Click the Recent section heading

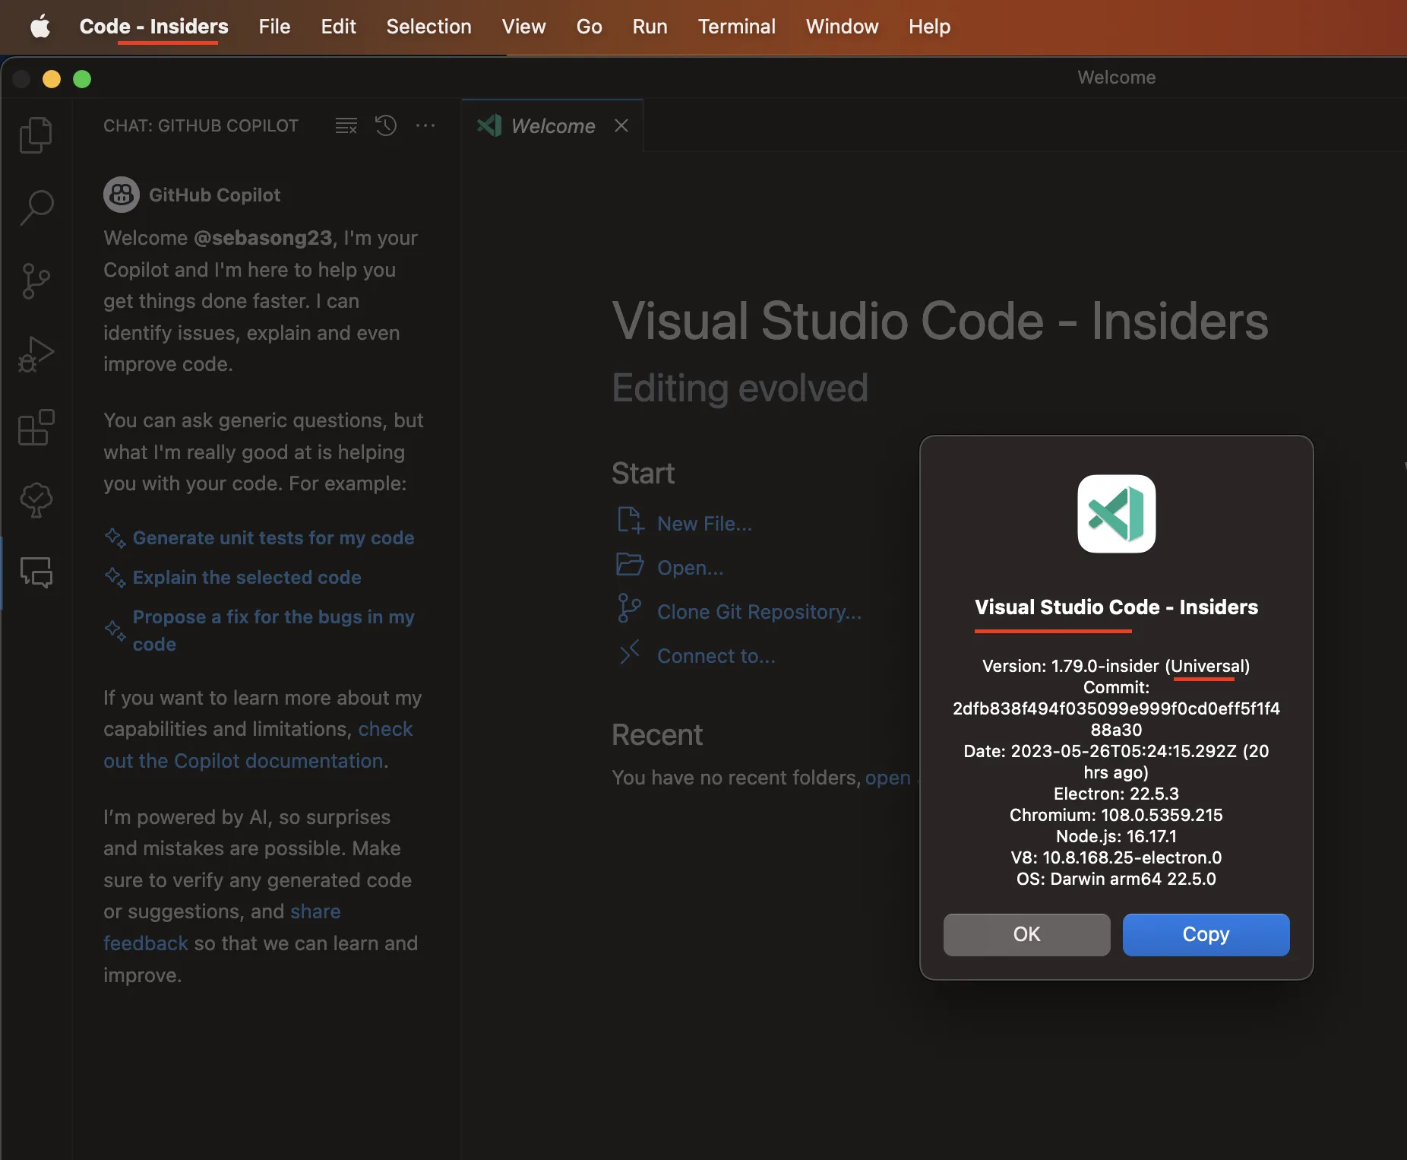[x=657, y=735]
